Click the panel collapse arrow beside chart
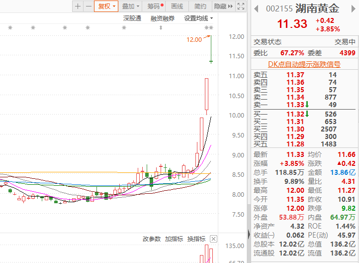The width and height of the screenshot is (359, 263). [x=249, y=233]
